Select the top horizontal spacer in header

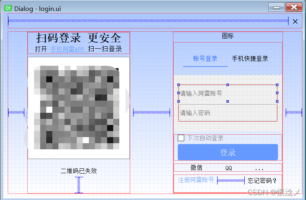148,21
